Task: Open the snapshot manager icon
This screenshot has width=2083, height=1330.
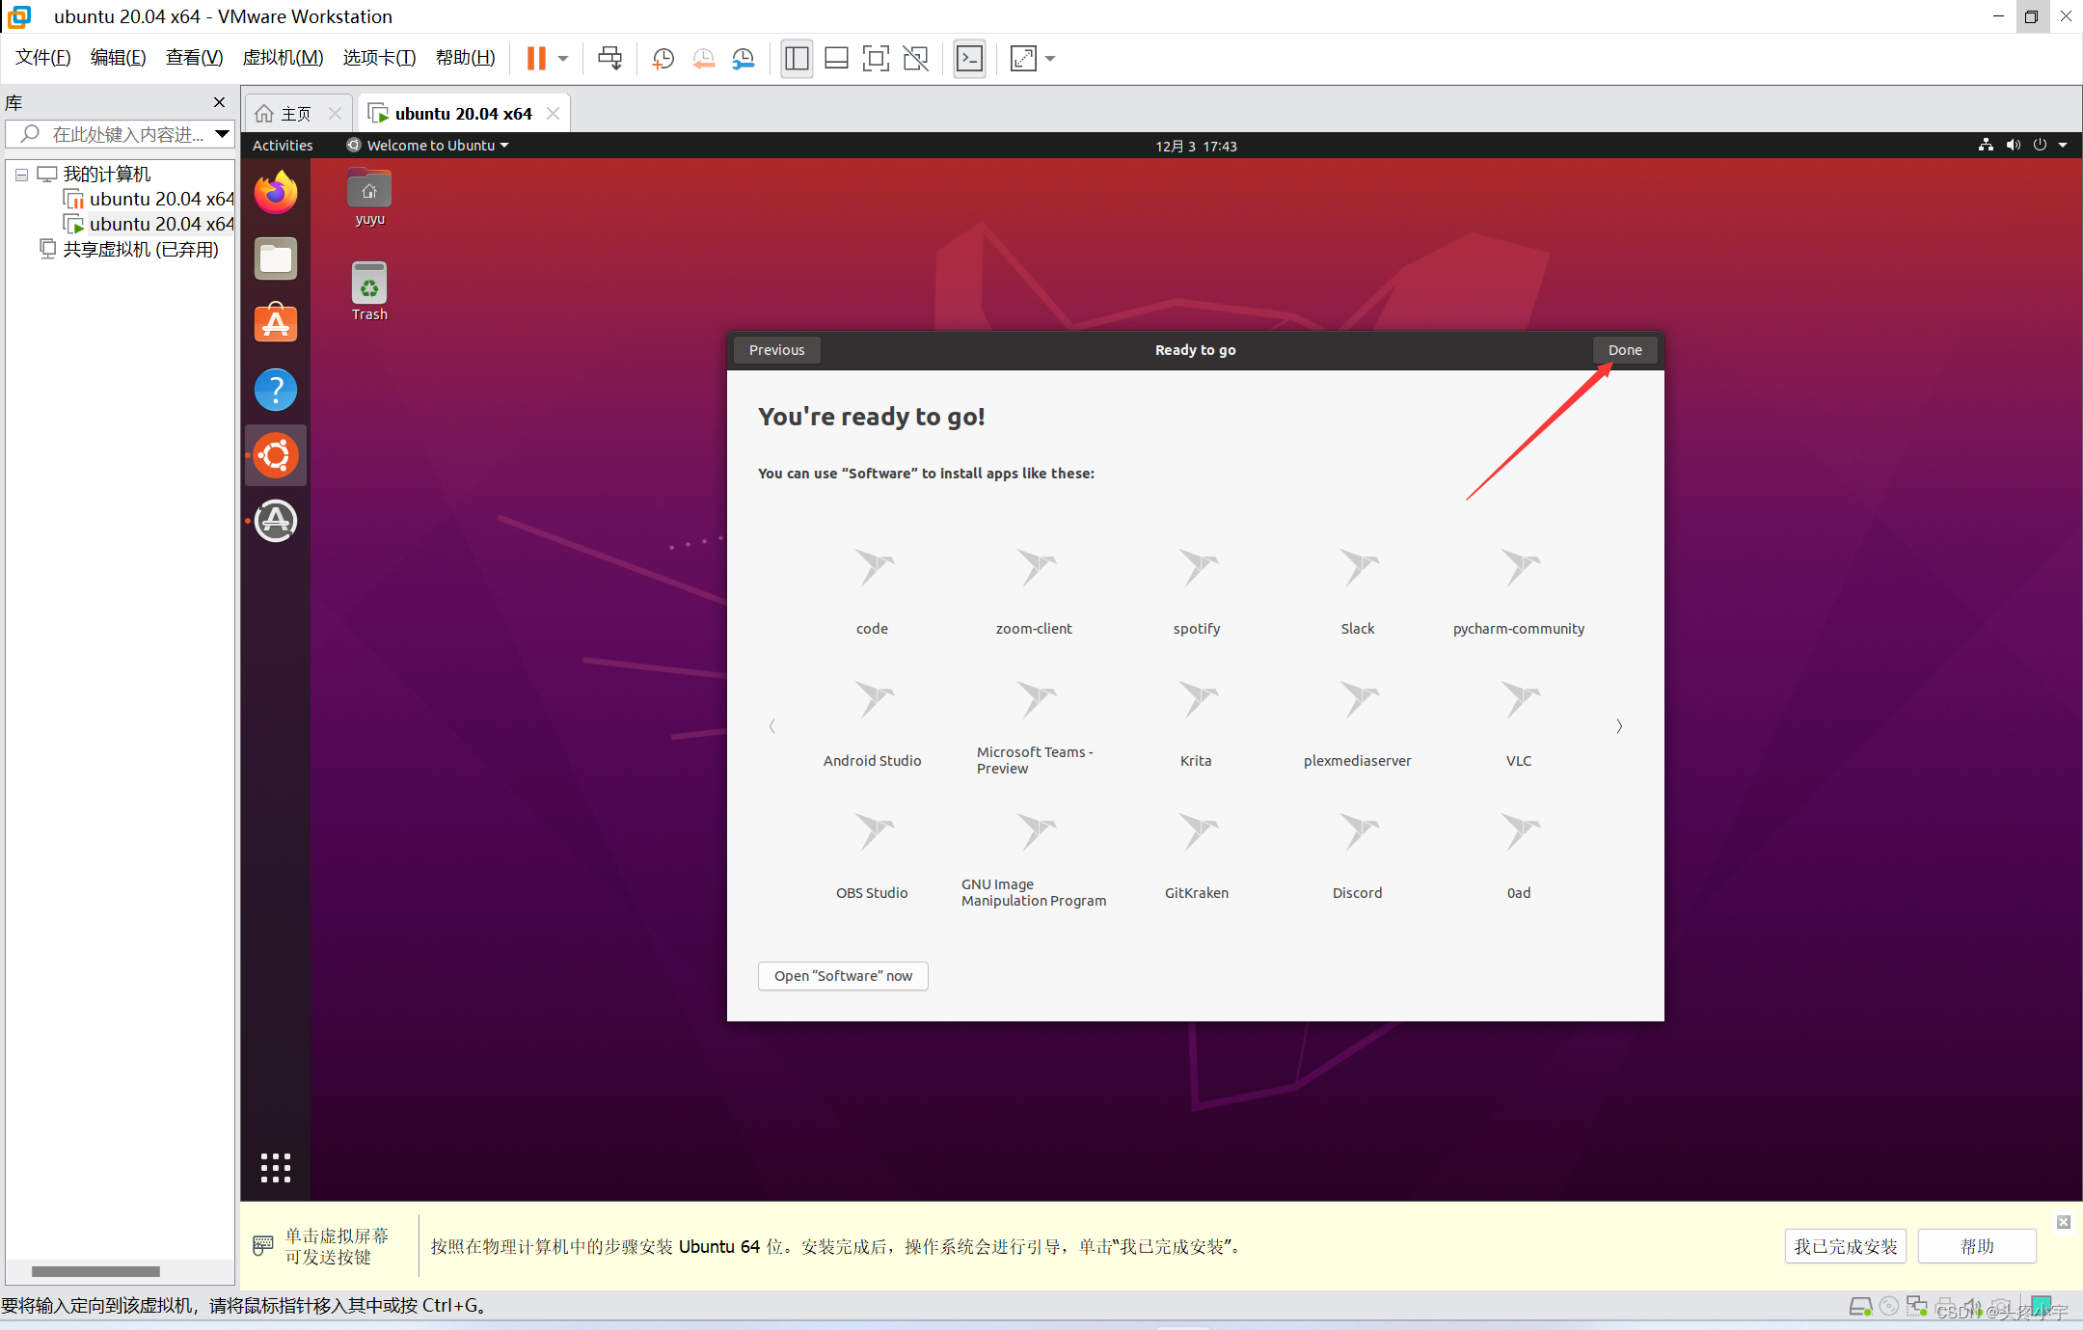Action: point(743,59)
